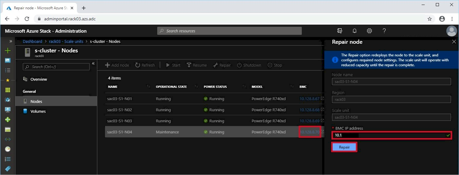Click the Favorites star icon in sidebar
Viewport: 459px width, 175px height.
point(8,80)
